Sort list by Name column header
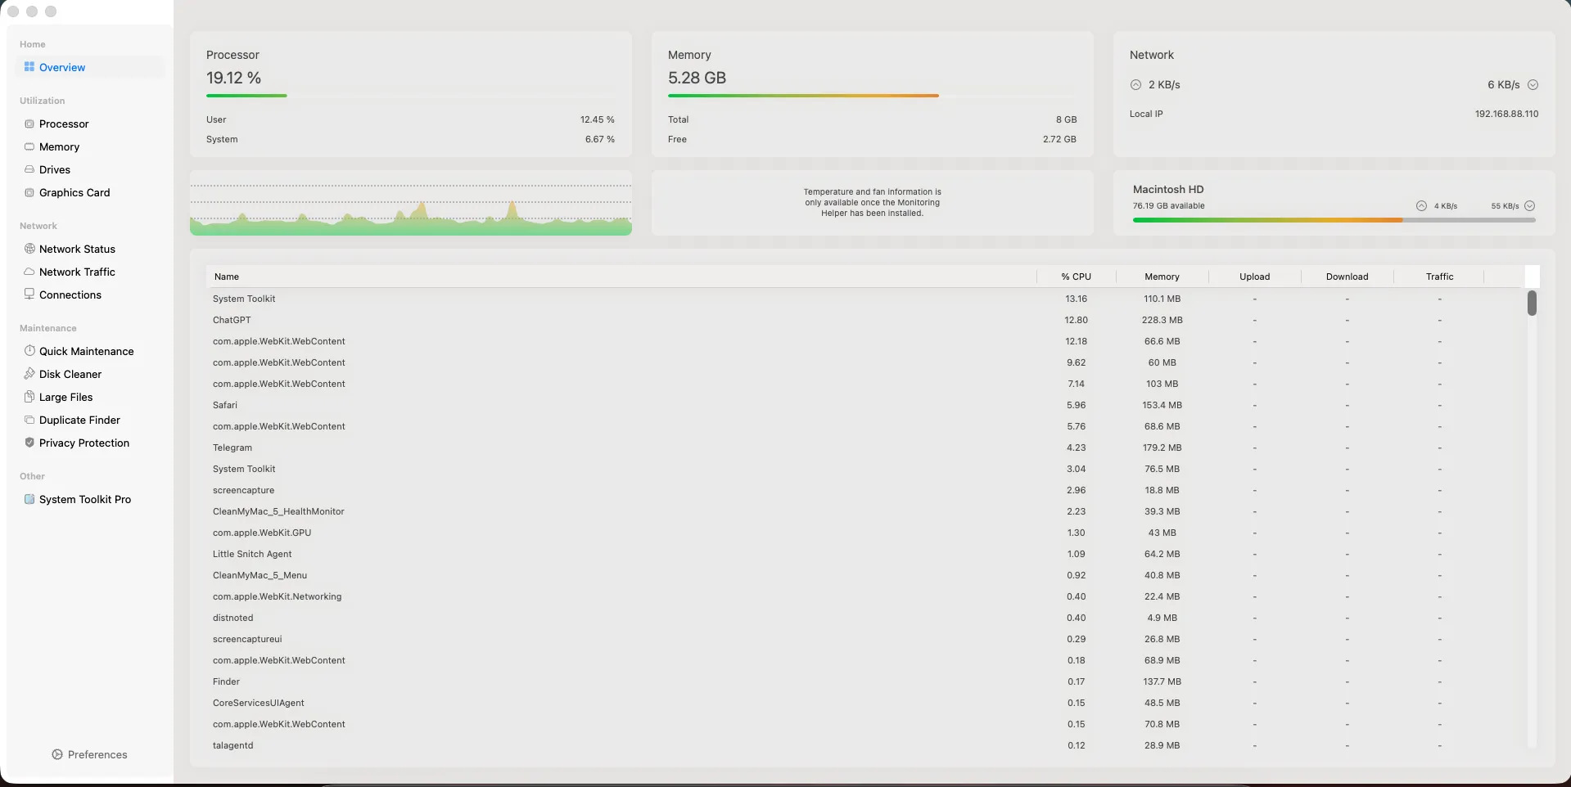This screenshot has height=787, width=1571. (x=227, y=277)
